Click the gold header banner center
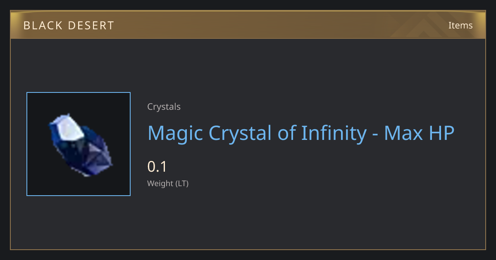This screenshot has height=260, width=496. coord(248,25)
